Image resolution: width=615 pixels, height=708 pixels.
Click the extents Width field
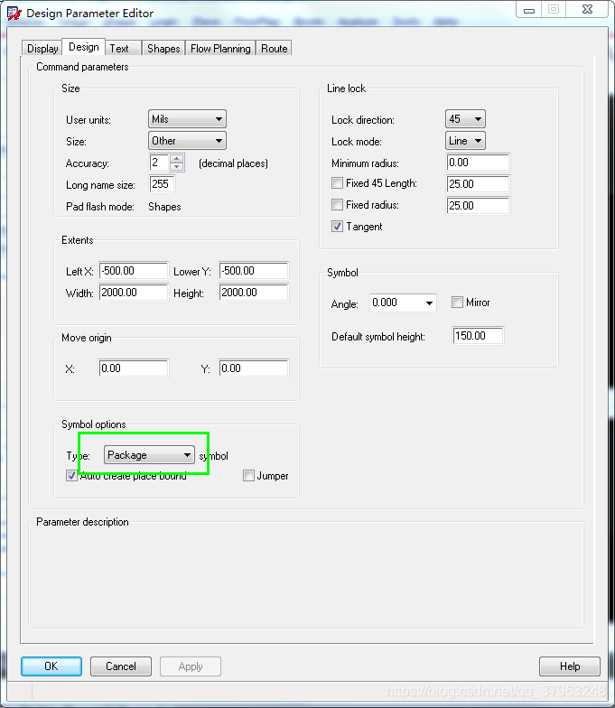(134, 293)
